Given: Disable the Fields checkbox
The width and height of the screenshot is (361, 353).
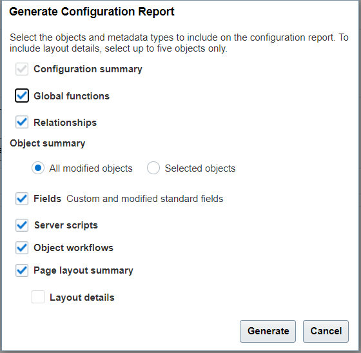Looking at the screenshot, I should coord(22,199).
